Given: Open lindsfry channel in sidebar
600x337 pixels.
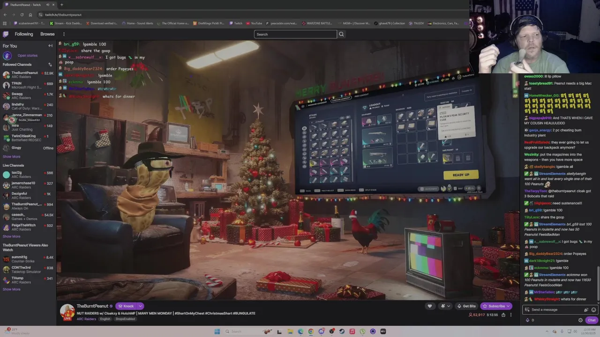Looking at the screenshot, I should tap(28, 106).
